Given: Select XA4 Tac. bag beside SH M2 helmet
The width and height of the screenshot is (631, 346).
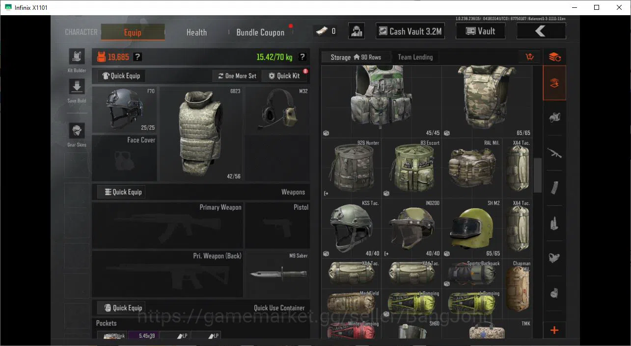Looking at the screenshot, I should click(518, 228).
